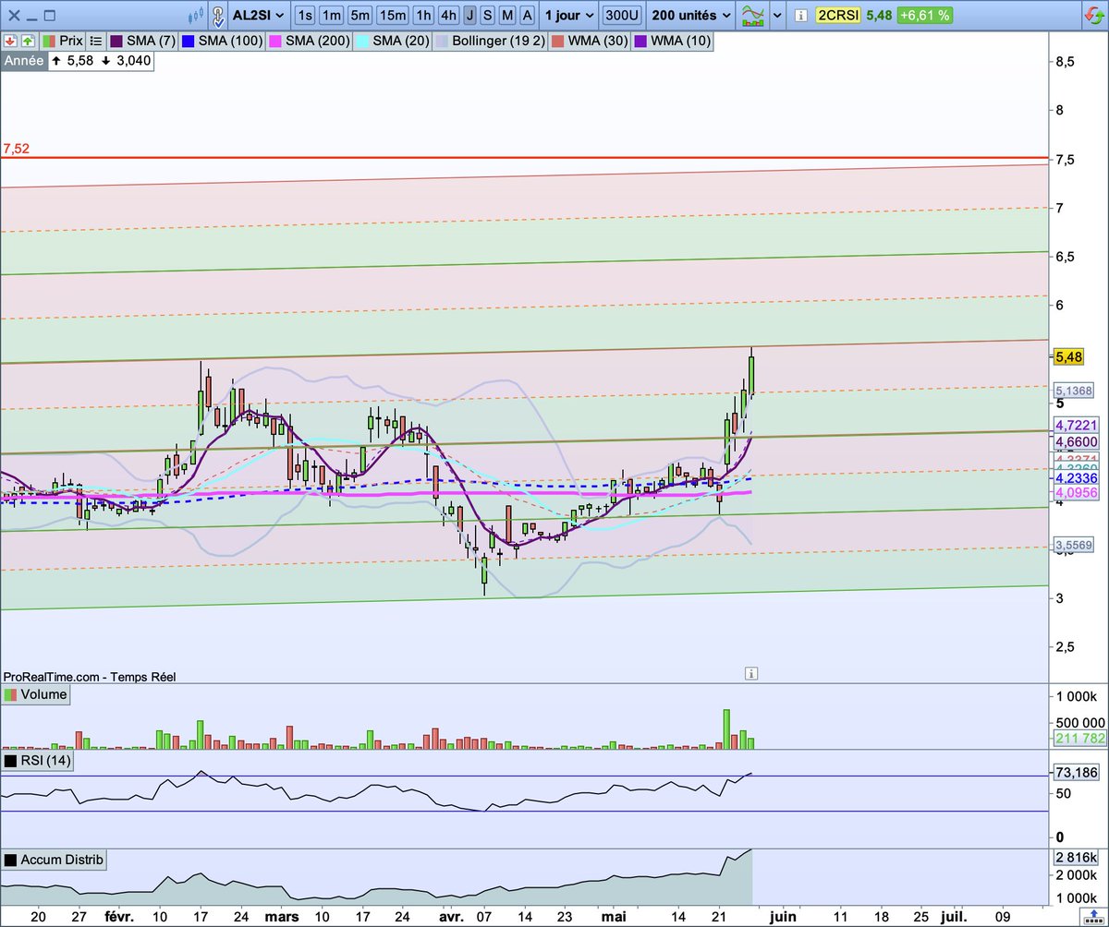The width and height of the screenshot is (1109, 927).
Task: Click the Année label
Action: tap(23, 61)
